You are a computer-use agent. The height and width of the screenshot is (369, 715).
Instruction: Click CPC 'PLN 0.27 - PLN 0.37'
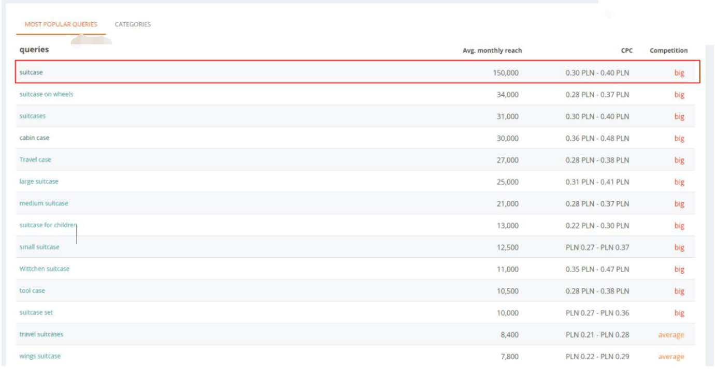pos(597,247)
